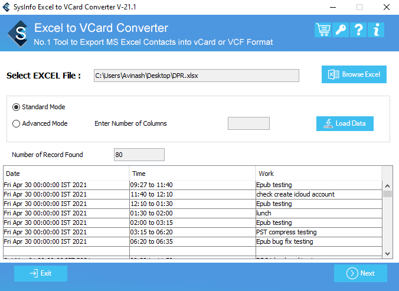Click the Date column header
The width and height of the screenshot is (399, 291).
pos(66,174)
